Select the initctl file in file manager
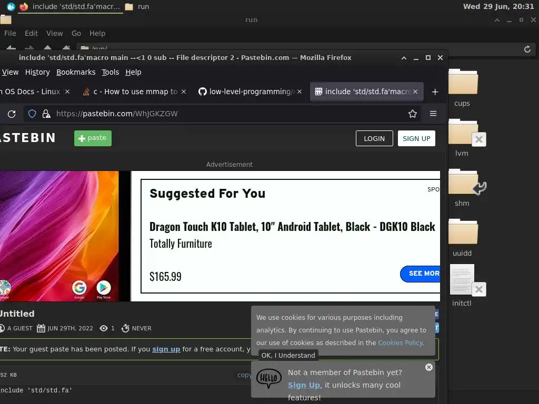Screen dimensions: 539x404 pos(462,285)
